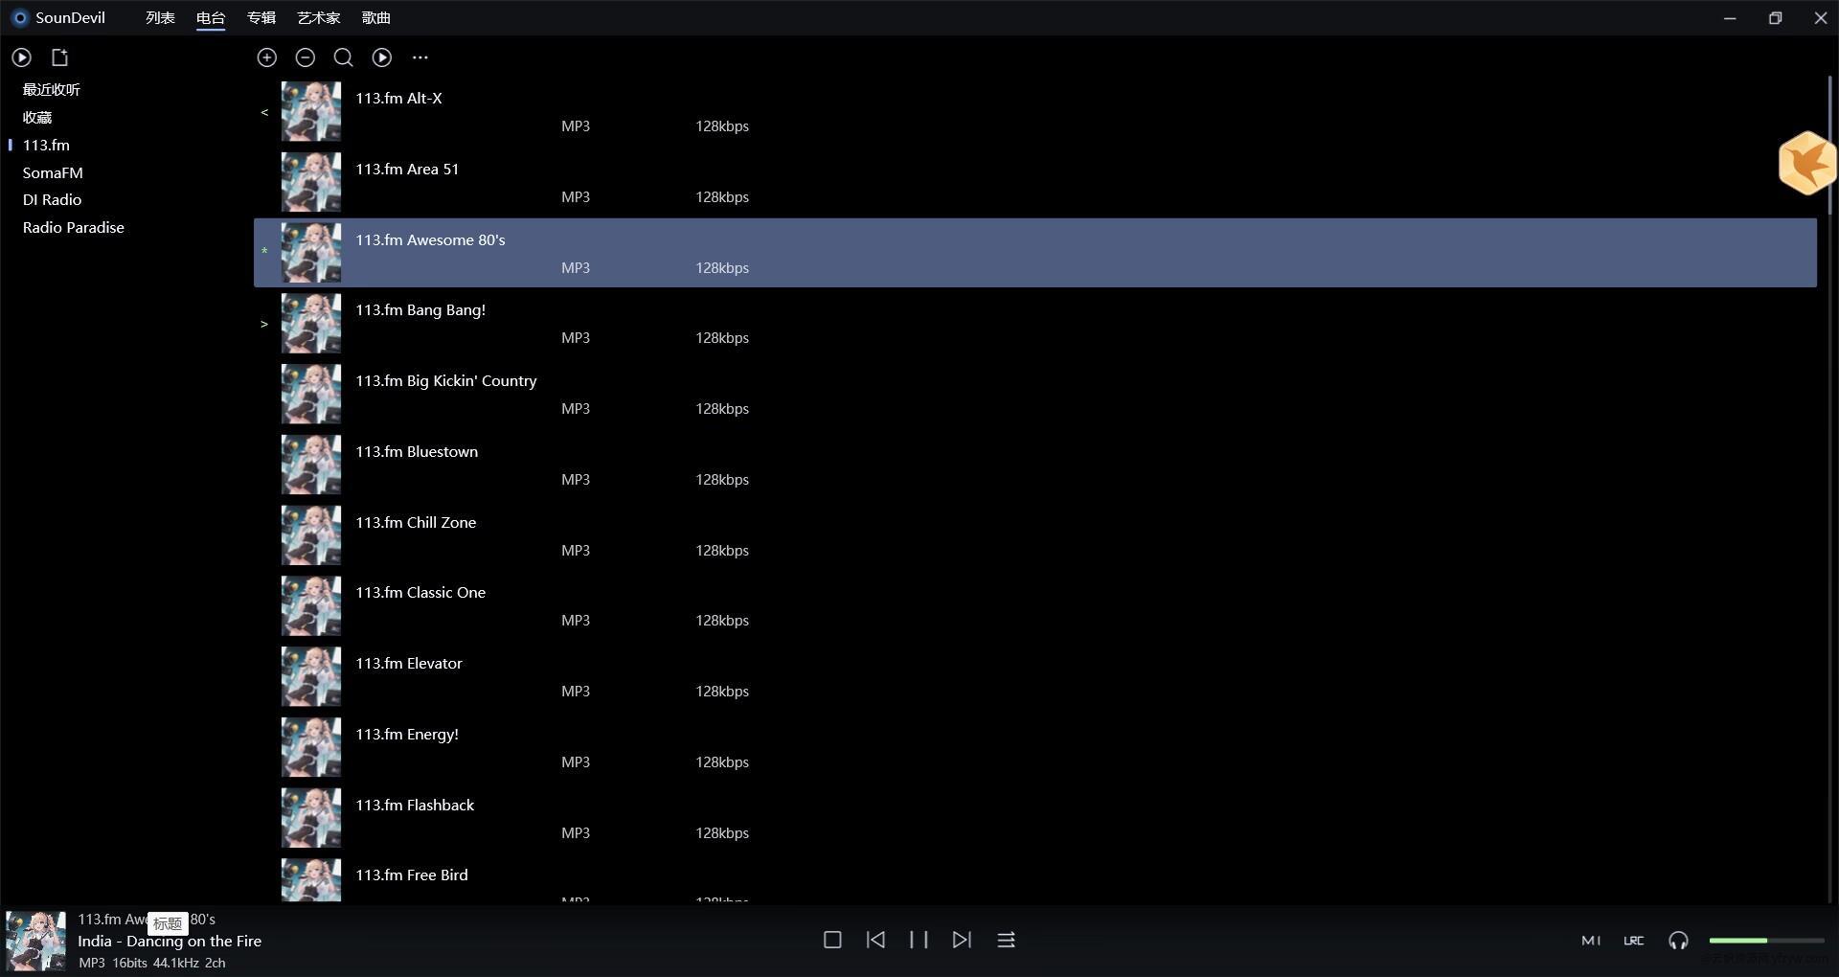Open the 专辑 tab
1839x977 pixels.
pyautogui.click(x=261, y=17)
